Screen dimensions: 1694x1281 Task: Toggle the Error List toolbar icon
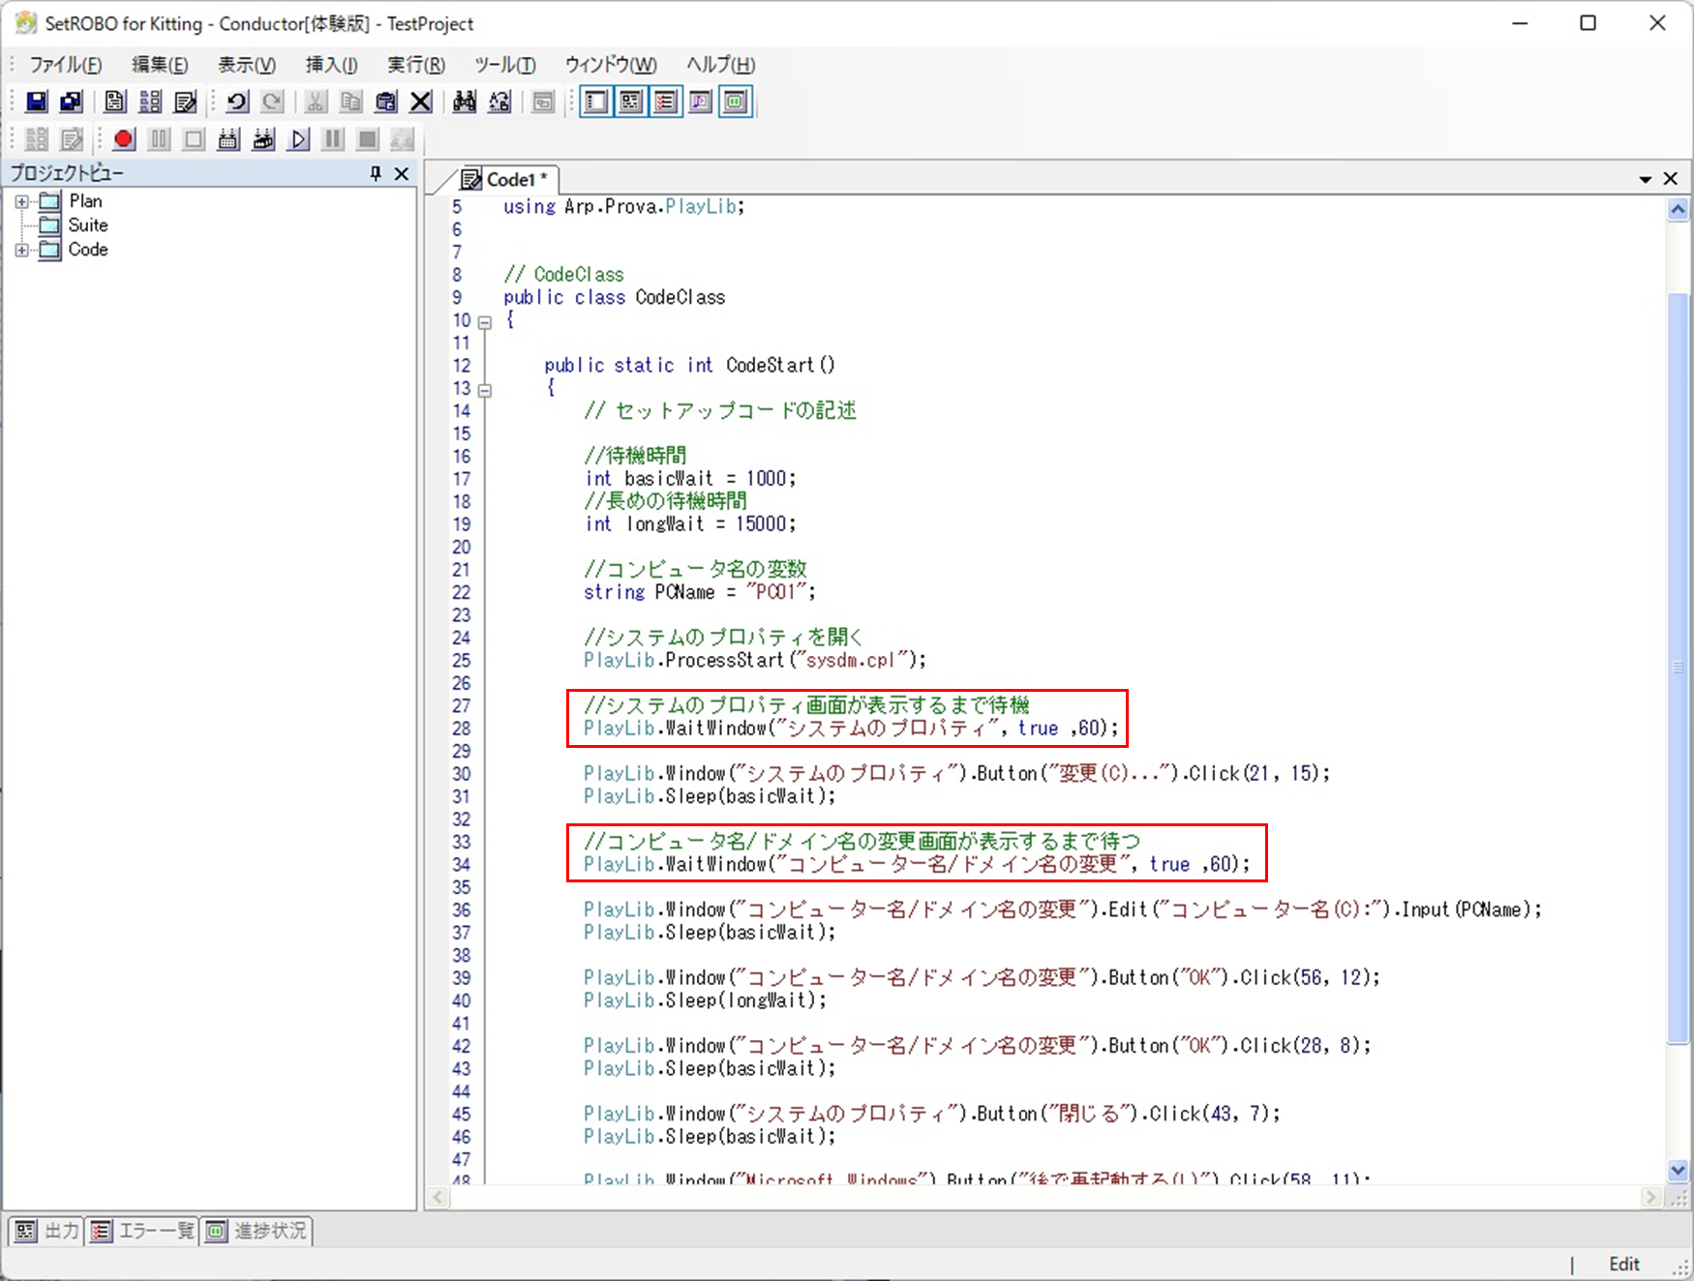666,102
